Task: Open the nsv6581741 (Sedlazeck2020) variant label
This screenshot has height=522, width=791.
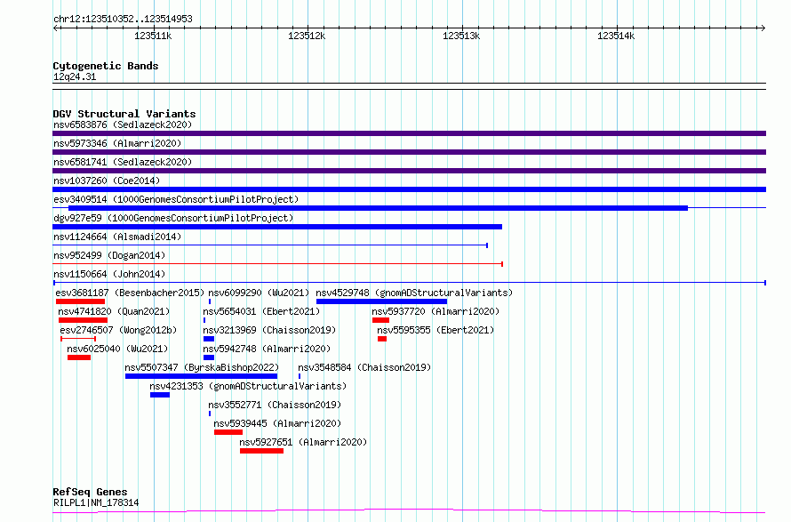Action: (123, 162)
